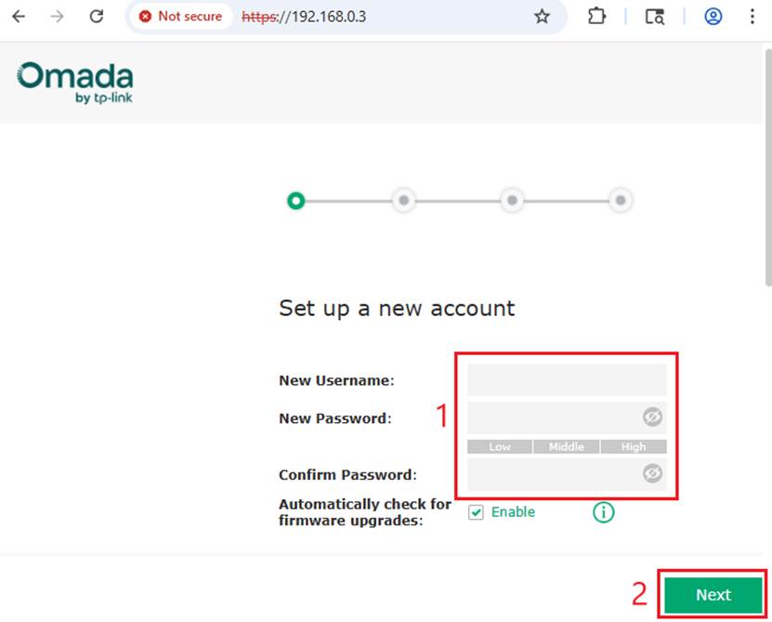Uncheck the Enable firmware upgrades checkbox
The height and width of the screenshot is (622, 772).
click(x=476, y=512)
